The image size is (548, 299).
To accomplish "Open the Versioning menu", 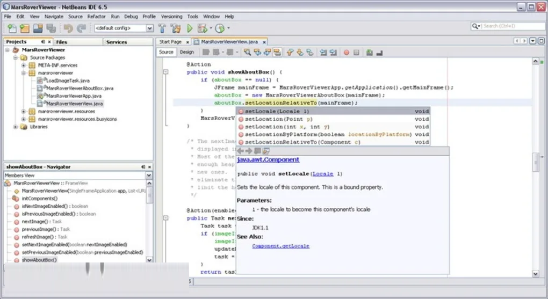I will tap(171, 17).
